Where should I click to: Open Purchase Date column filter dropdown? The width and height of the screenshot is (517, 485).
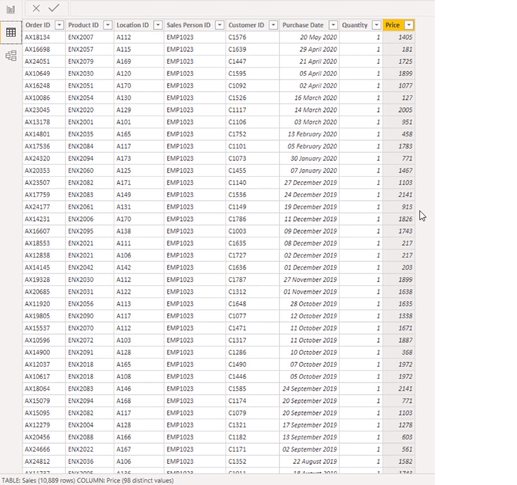(334, 25)
